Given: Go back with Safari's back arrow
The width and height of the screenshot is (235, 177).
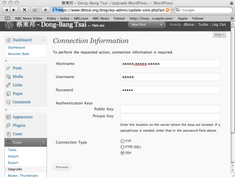Looking at the screenshot, I should tap(6, 10).
